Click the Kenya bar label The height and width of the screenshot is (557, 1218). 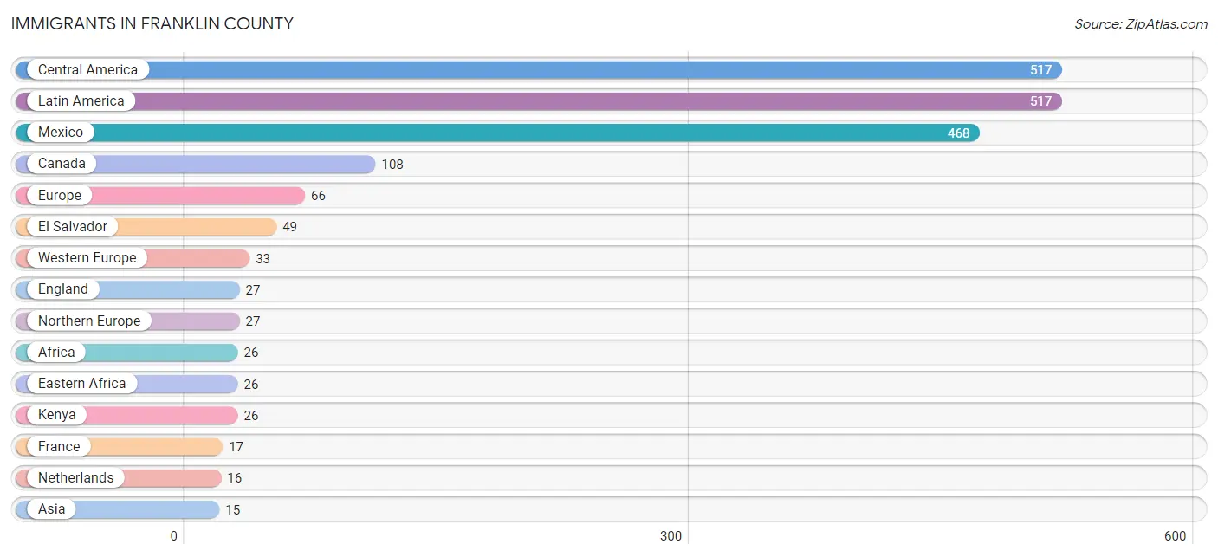[57, 415]
